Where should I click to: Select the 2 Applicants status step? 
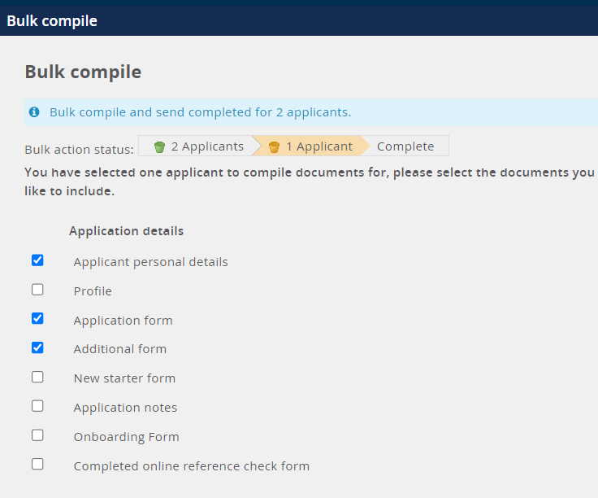(198, 146)
